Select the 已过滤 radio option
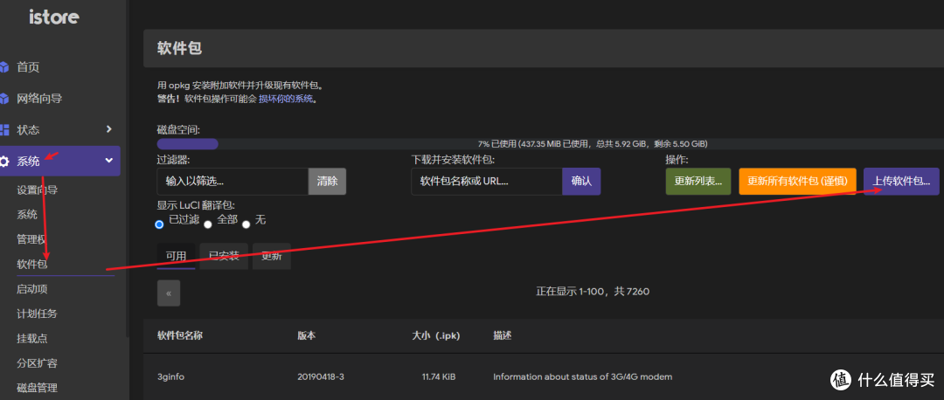This screenshot has height=400, width=944. pos(160,224)
